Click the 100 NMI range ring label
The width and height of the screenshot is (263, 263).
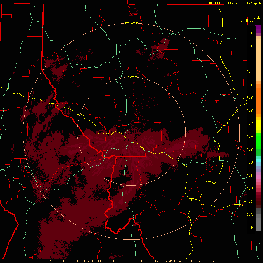coord(131,23)
